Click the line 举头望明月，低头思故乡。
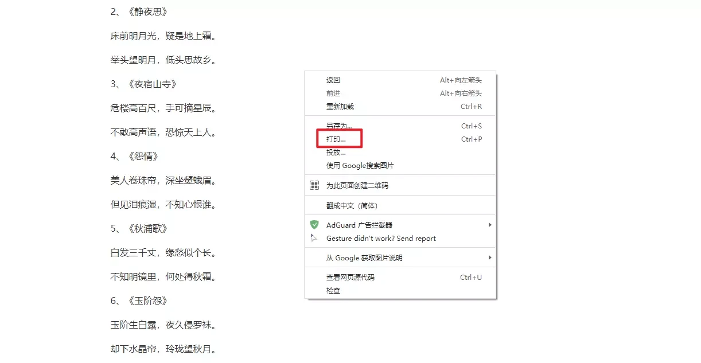The image size is (701, 363). [x=165, y=60]
